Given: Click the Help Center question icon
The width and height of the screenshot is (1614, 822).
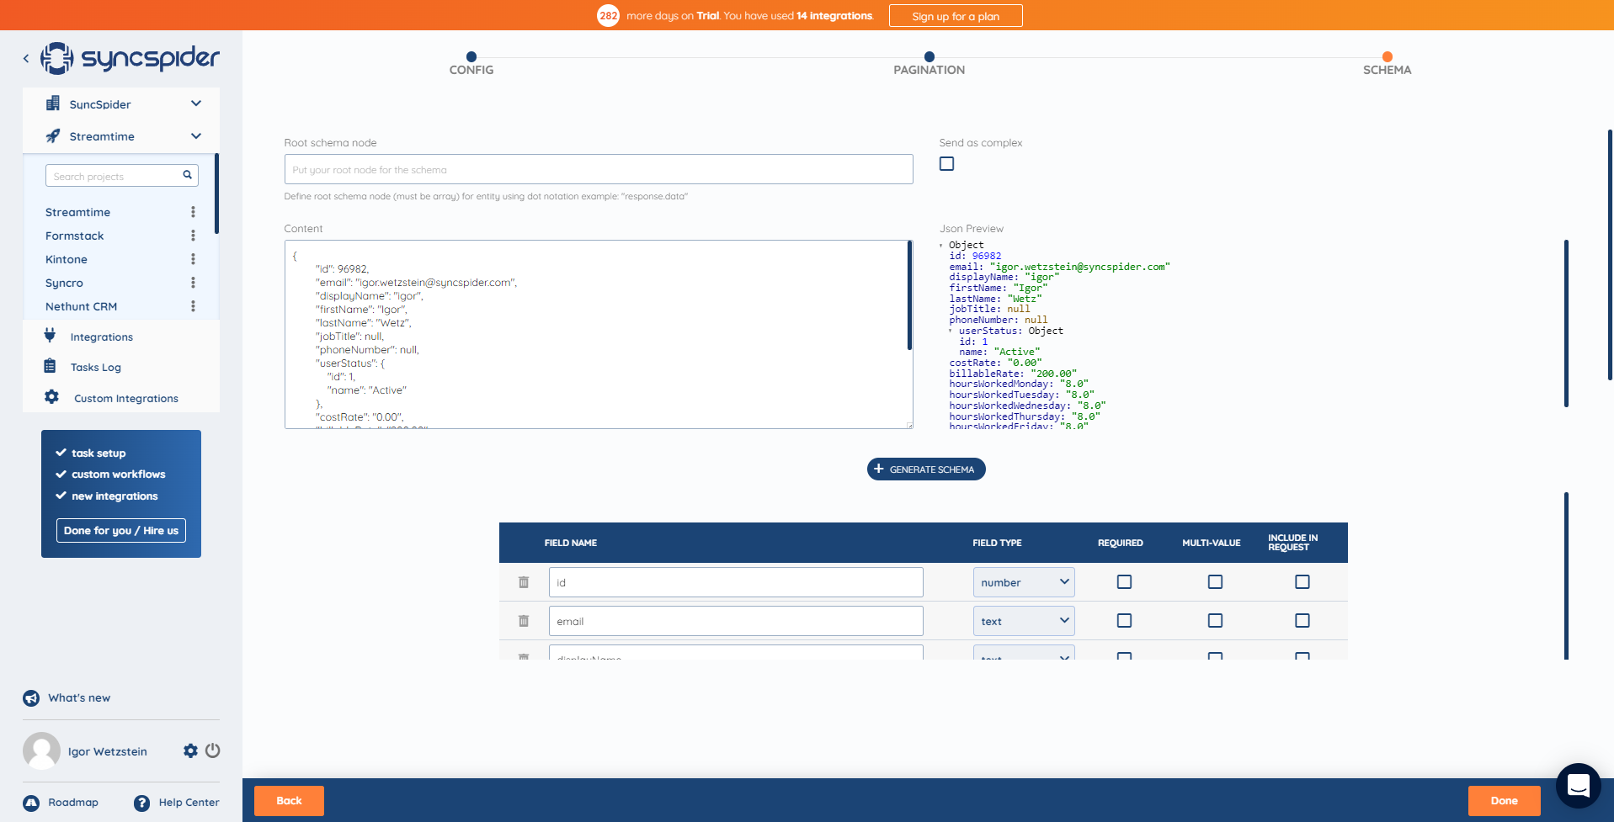Looking at the screenshot, I should pos(141,803).
